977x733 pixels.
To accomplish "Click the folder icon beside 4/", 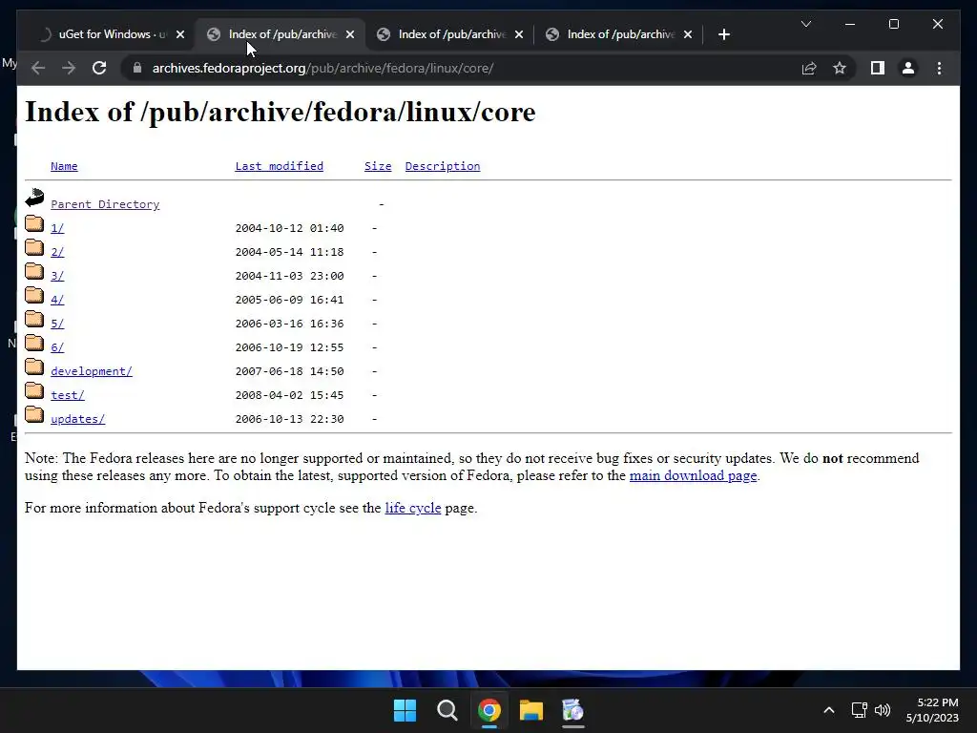I will pos(34,295).
